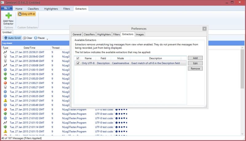Select the 'Exact match of utf-8 in the Description field' cell
Image resolution: width=246 pixels, height=141 pixels.
click(156, 63)
